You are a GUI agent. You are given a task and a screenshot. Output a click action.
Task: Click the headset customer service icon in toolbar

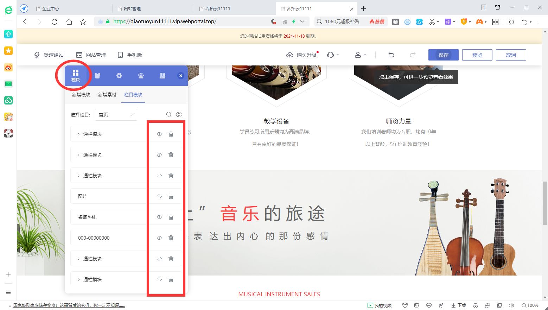click(x=330, y=55)
